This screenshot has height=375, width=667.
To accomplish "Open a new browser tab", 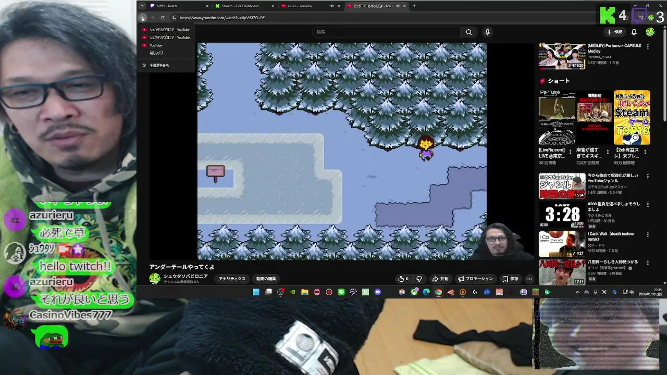I will (414, 6).
